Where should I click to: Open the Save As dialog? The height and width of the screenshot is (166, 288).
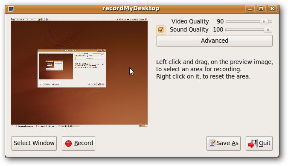click(x=224, y=143)
